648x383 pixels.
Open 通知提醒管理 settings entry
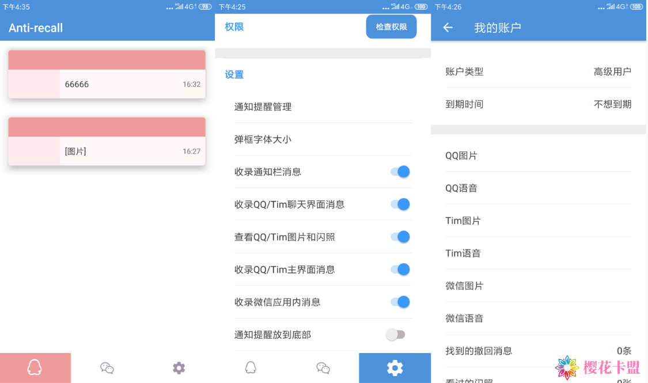click(323, 107)
